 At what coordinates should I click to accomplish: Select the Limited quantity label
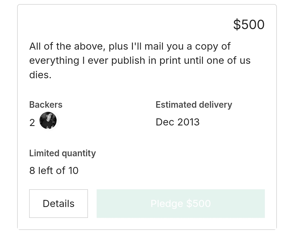click(x=62, y=153)
